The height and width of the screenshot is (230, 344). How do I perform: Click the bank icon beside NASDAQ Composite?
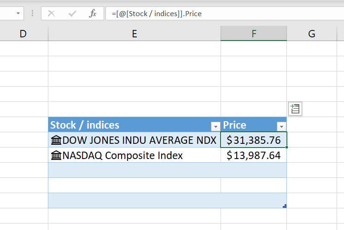[56, 155]
